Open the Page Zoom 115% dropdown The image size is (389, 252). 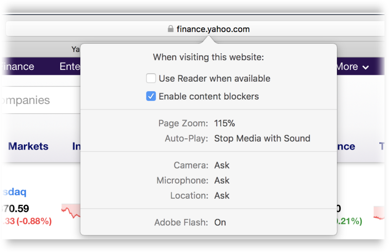click(x=224, y=123)
